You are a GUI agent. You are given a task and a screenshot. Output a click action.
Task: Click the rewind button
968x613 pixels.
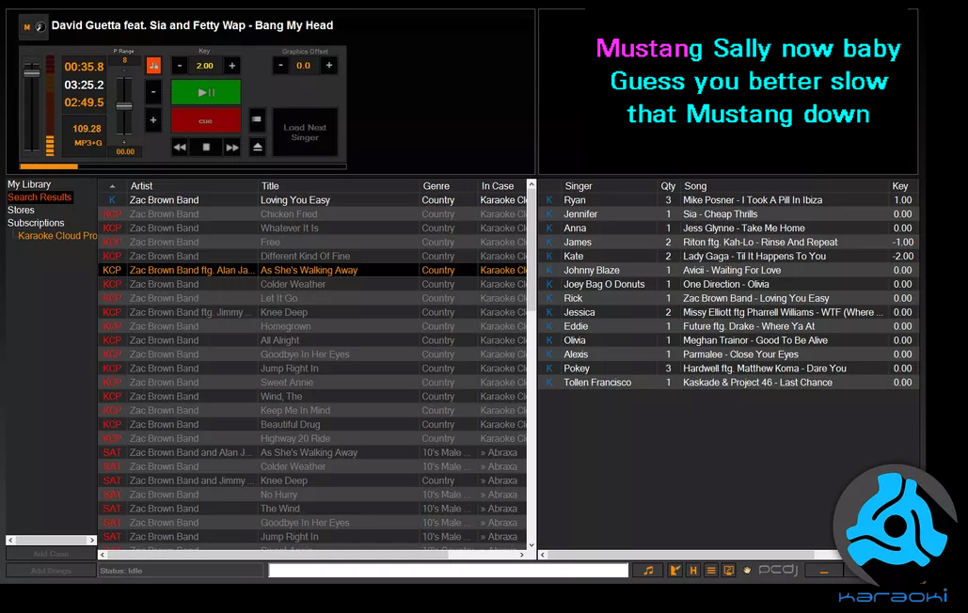(x=180, y=148)
